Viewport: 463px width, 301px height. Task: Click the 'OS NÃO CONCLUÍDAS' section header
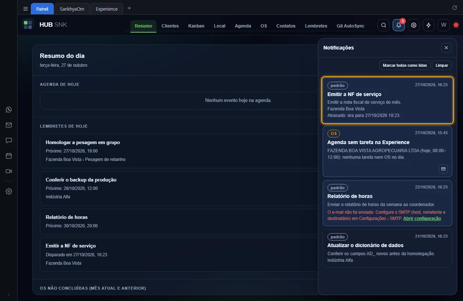(x=93, y=288)
